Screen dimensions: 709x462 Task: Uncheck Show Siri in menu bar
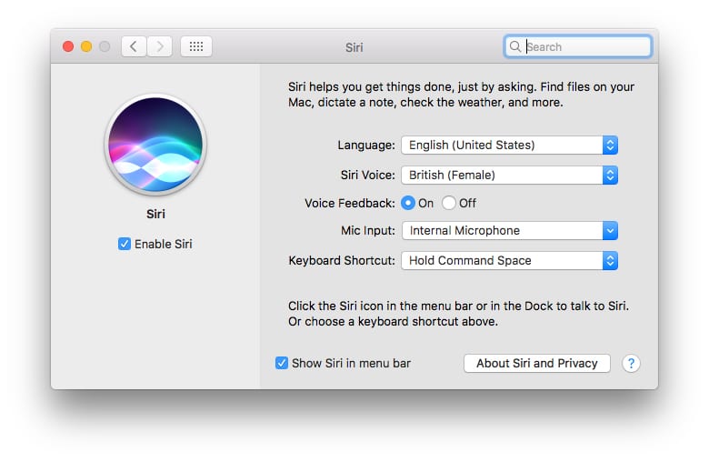coord(282,363)
